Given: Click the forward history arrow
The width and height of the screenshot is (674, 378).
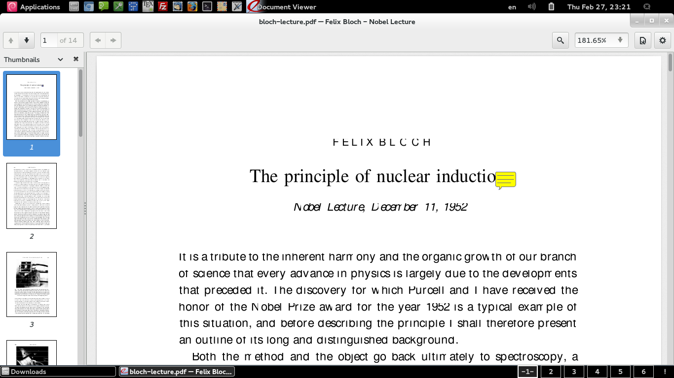Looking at the screenshot, I should click(113, 40).
